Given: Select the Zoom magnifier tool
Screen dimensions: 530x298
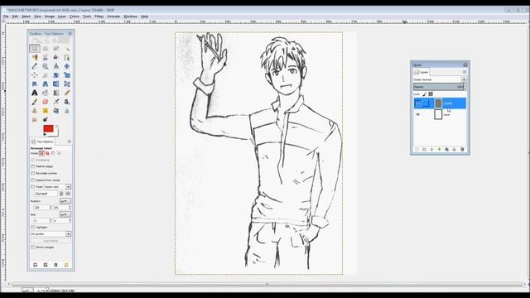Looking at the screenshot, I should pos(46,66).
